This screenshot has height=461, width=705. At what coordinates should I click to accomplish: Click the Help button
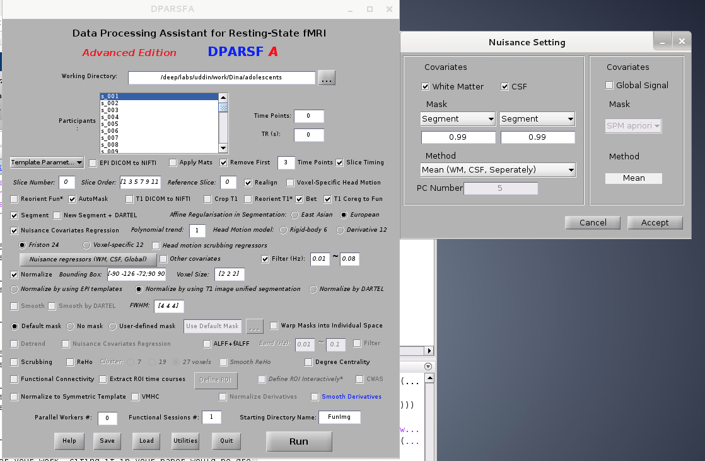[69, 441]
